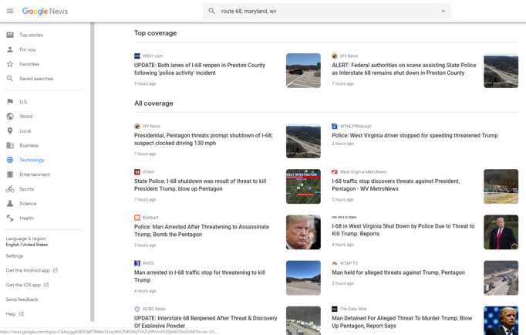Image resolution: width=526 pixels, height=335 pixels.
Task: Click the Favorites star icon
Action: (10, 64)
